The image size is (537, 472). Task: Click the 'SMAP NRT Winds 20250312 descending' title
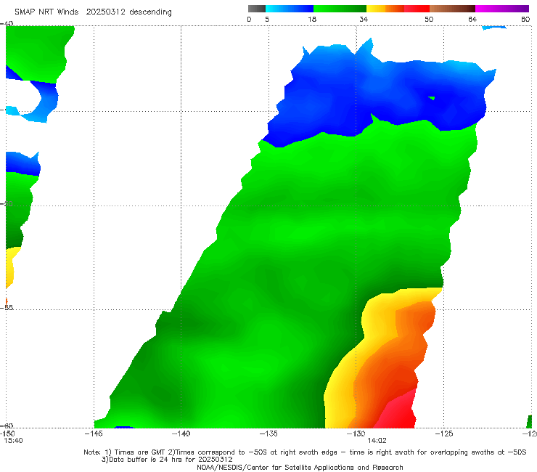pos(93,12)
